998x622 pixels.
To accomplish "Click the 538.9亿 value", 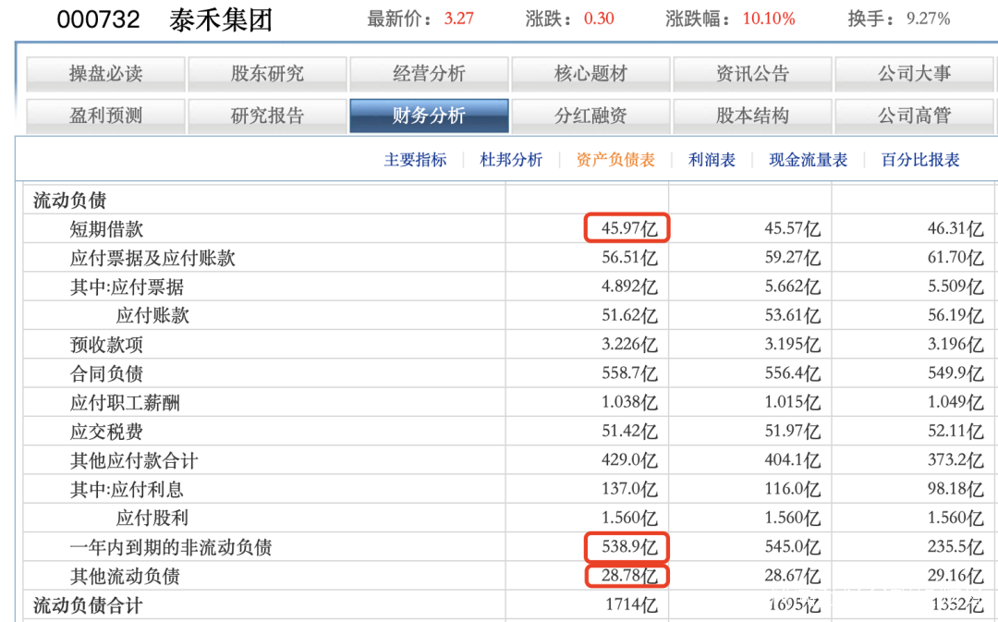I will click(x=629, y=547).
